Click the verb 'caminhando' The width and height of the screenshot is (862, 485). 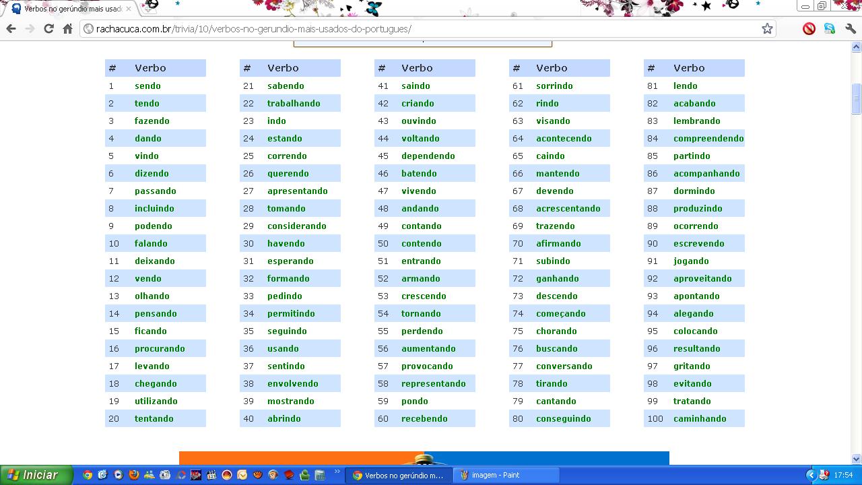700,418
